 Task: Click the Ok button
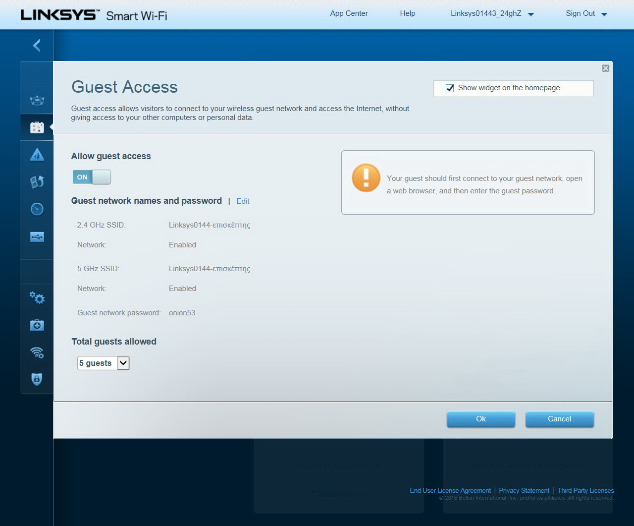481,419
